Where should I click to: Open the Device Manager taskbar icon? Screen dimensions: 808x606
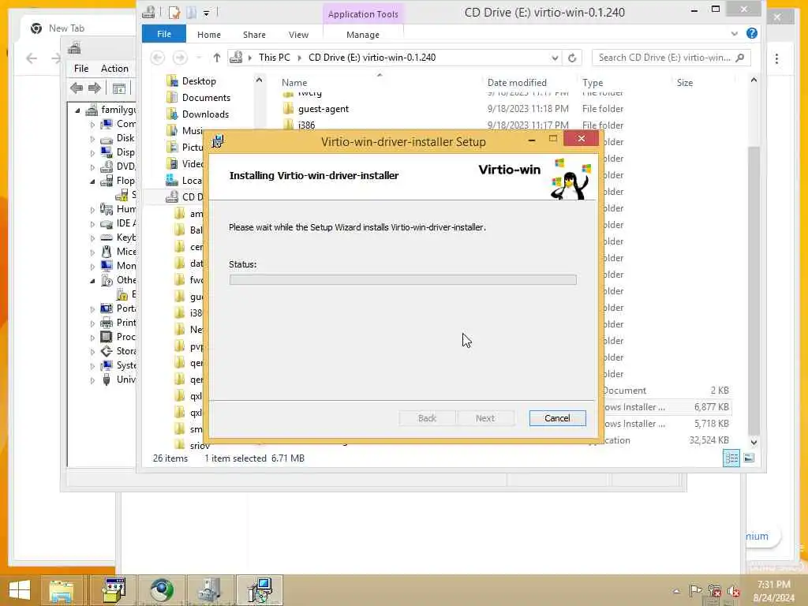coord(211,590)
